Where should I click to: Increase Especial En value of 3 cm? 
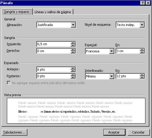(142, 50)
